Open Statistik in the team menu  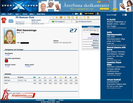96,48
